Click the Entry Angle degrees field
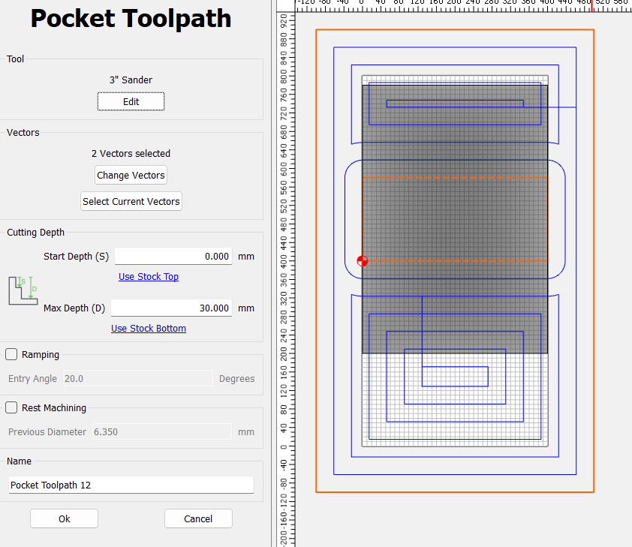The image size is (632, 547). coord(138,379)
